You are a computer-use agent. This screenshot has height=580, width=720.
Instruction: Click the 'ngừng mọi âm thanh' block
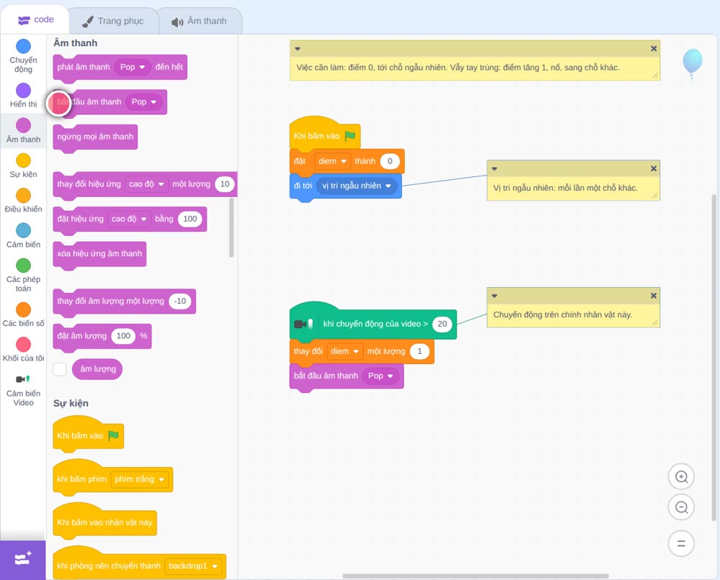coord(95,137)
